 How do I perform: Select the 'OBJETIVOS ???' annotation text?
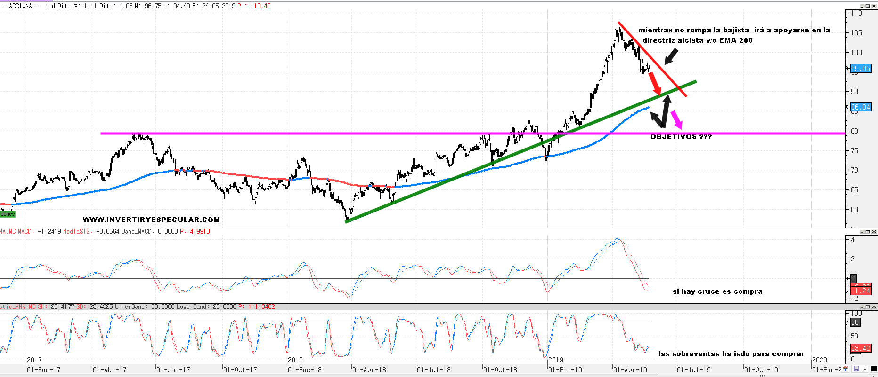coord(681,137)
